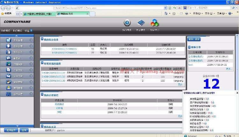Click the 返回首页 button
This screenshot has width=239, height=137.
pyautogui.click(x=11, y=130)
